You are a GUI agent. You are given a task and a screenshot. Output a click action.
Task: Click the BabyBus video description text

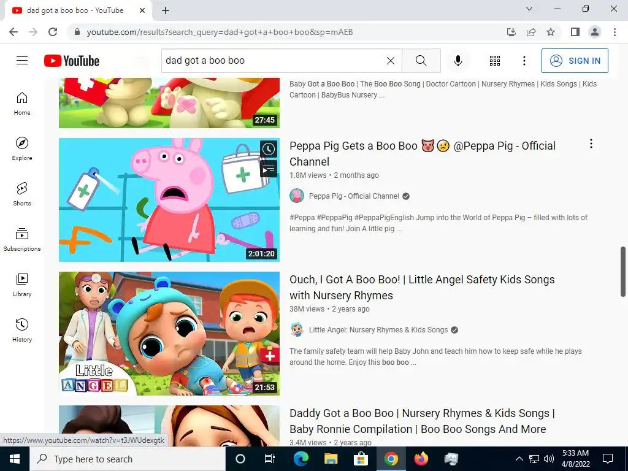(x=443, y=90)
